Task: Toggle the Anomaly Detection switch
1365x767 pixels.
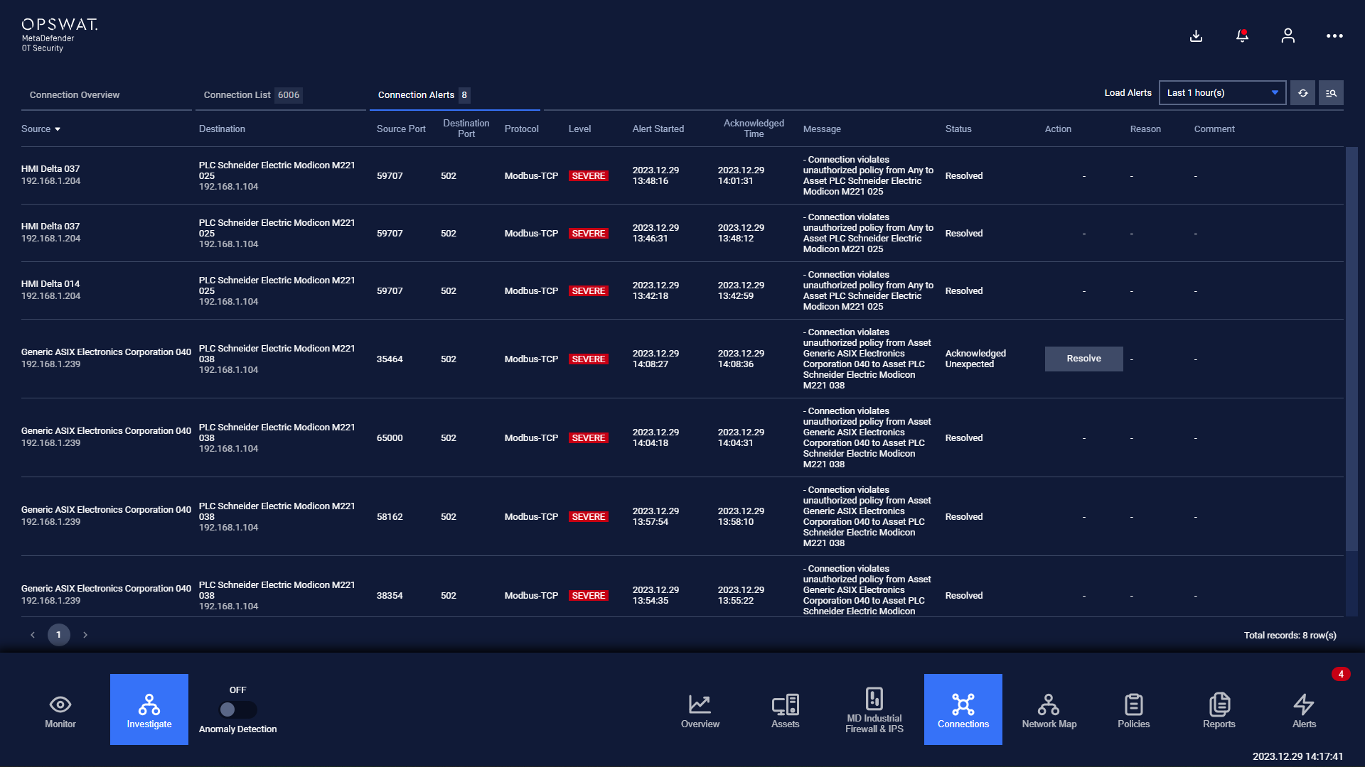Action: (237, 709)
